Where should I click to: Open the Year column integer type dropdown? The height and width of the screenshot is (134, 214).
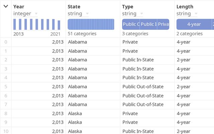36,14
